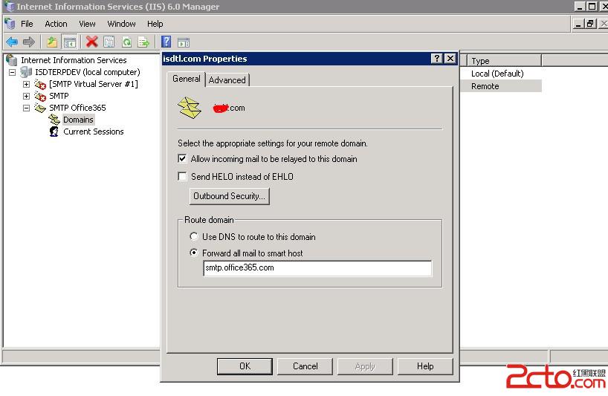Open the Action menu

(x=56, y=24)
